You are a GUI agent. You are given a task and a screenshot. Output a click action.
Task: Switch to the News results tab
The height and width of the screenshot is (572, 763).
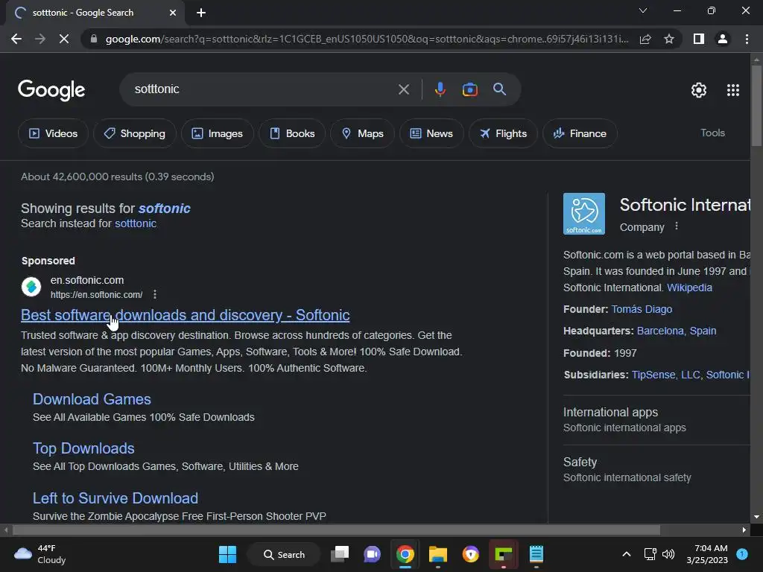click(431, 133)
